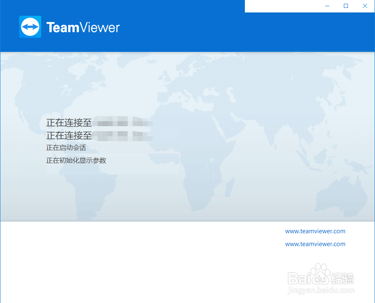Screen dimensions: 375x303
Task: Open the upper www.teamviewer.com link
Action: 315,231
